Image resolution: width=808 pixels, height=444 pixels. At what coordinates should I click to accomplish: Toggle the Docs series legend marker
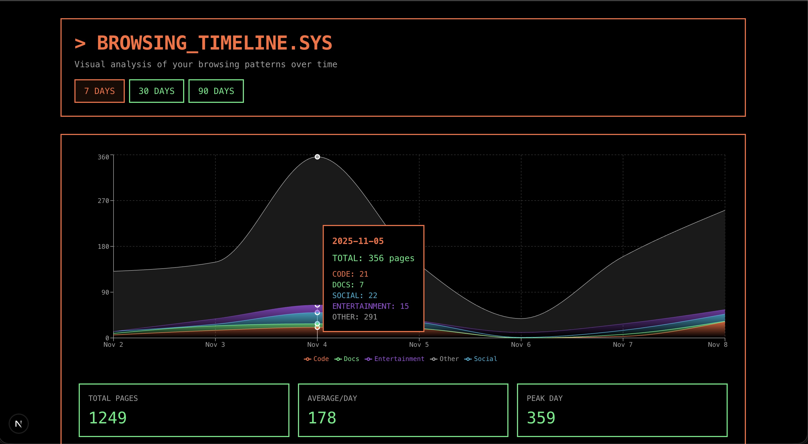tap(338, 359)
